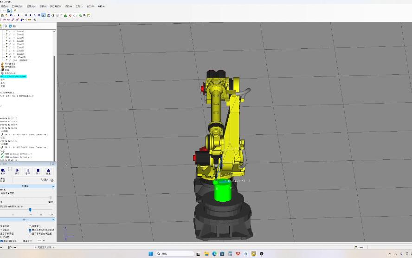
Task: Open the dropdown arrow beside the camera-like toolbar icon
Action: tap(14, 15)
